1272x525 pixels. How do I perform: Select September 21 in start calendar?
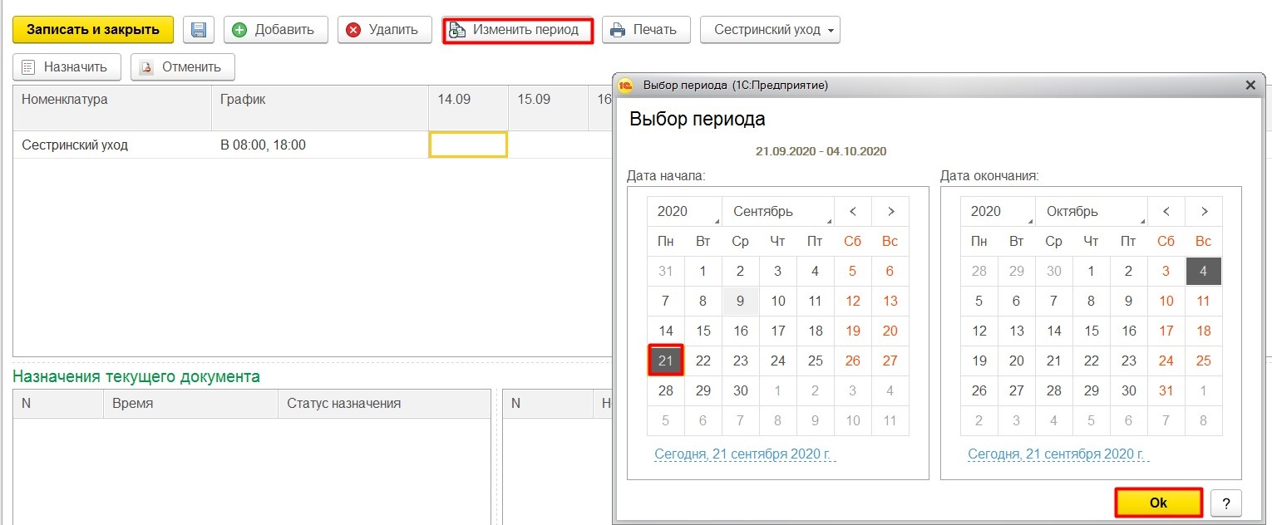pos(665,361)
